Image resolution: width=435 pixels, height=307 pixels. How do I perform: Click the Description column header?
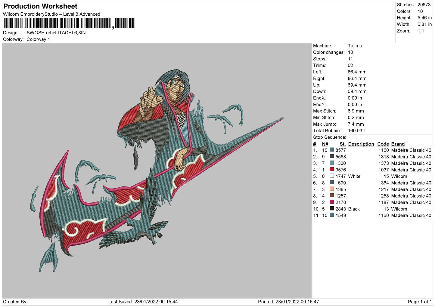(x=361, y=144)
